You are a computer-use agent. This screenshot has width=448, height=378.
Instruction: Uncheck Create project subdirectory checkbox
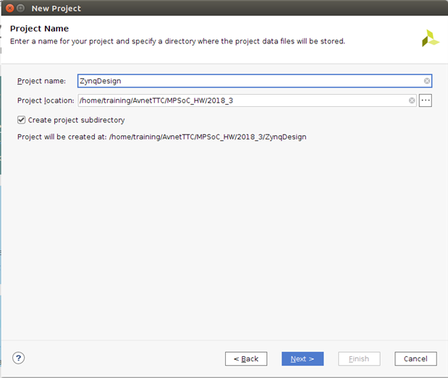click(x=22, y=120)
